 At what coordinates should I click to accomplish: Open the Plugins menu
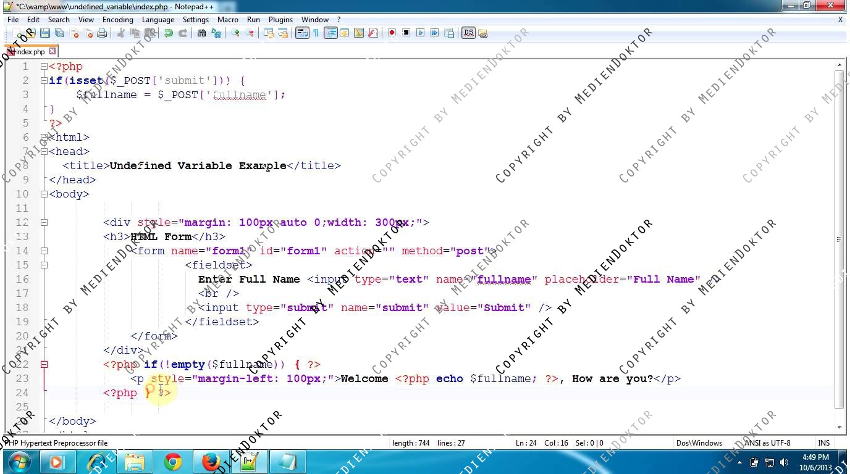(x=280, y=20)
